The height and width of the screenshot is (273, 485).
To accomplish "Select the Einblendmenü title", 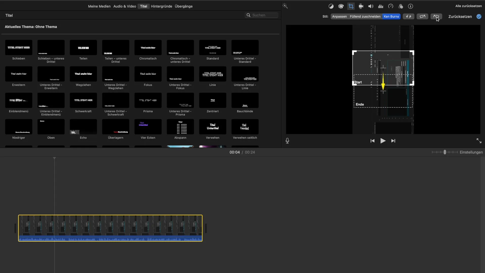I will pyautogui.click(x=19, y=100).
